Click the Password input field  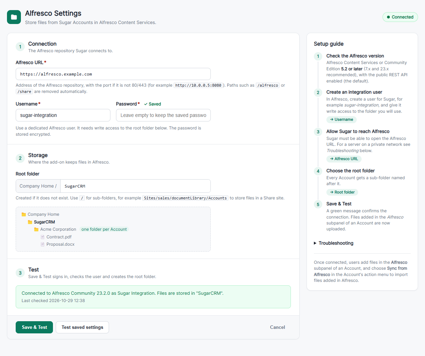tap(163, 115)
